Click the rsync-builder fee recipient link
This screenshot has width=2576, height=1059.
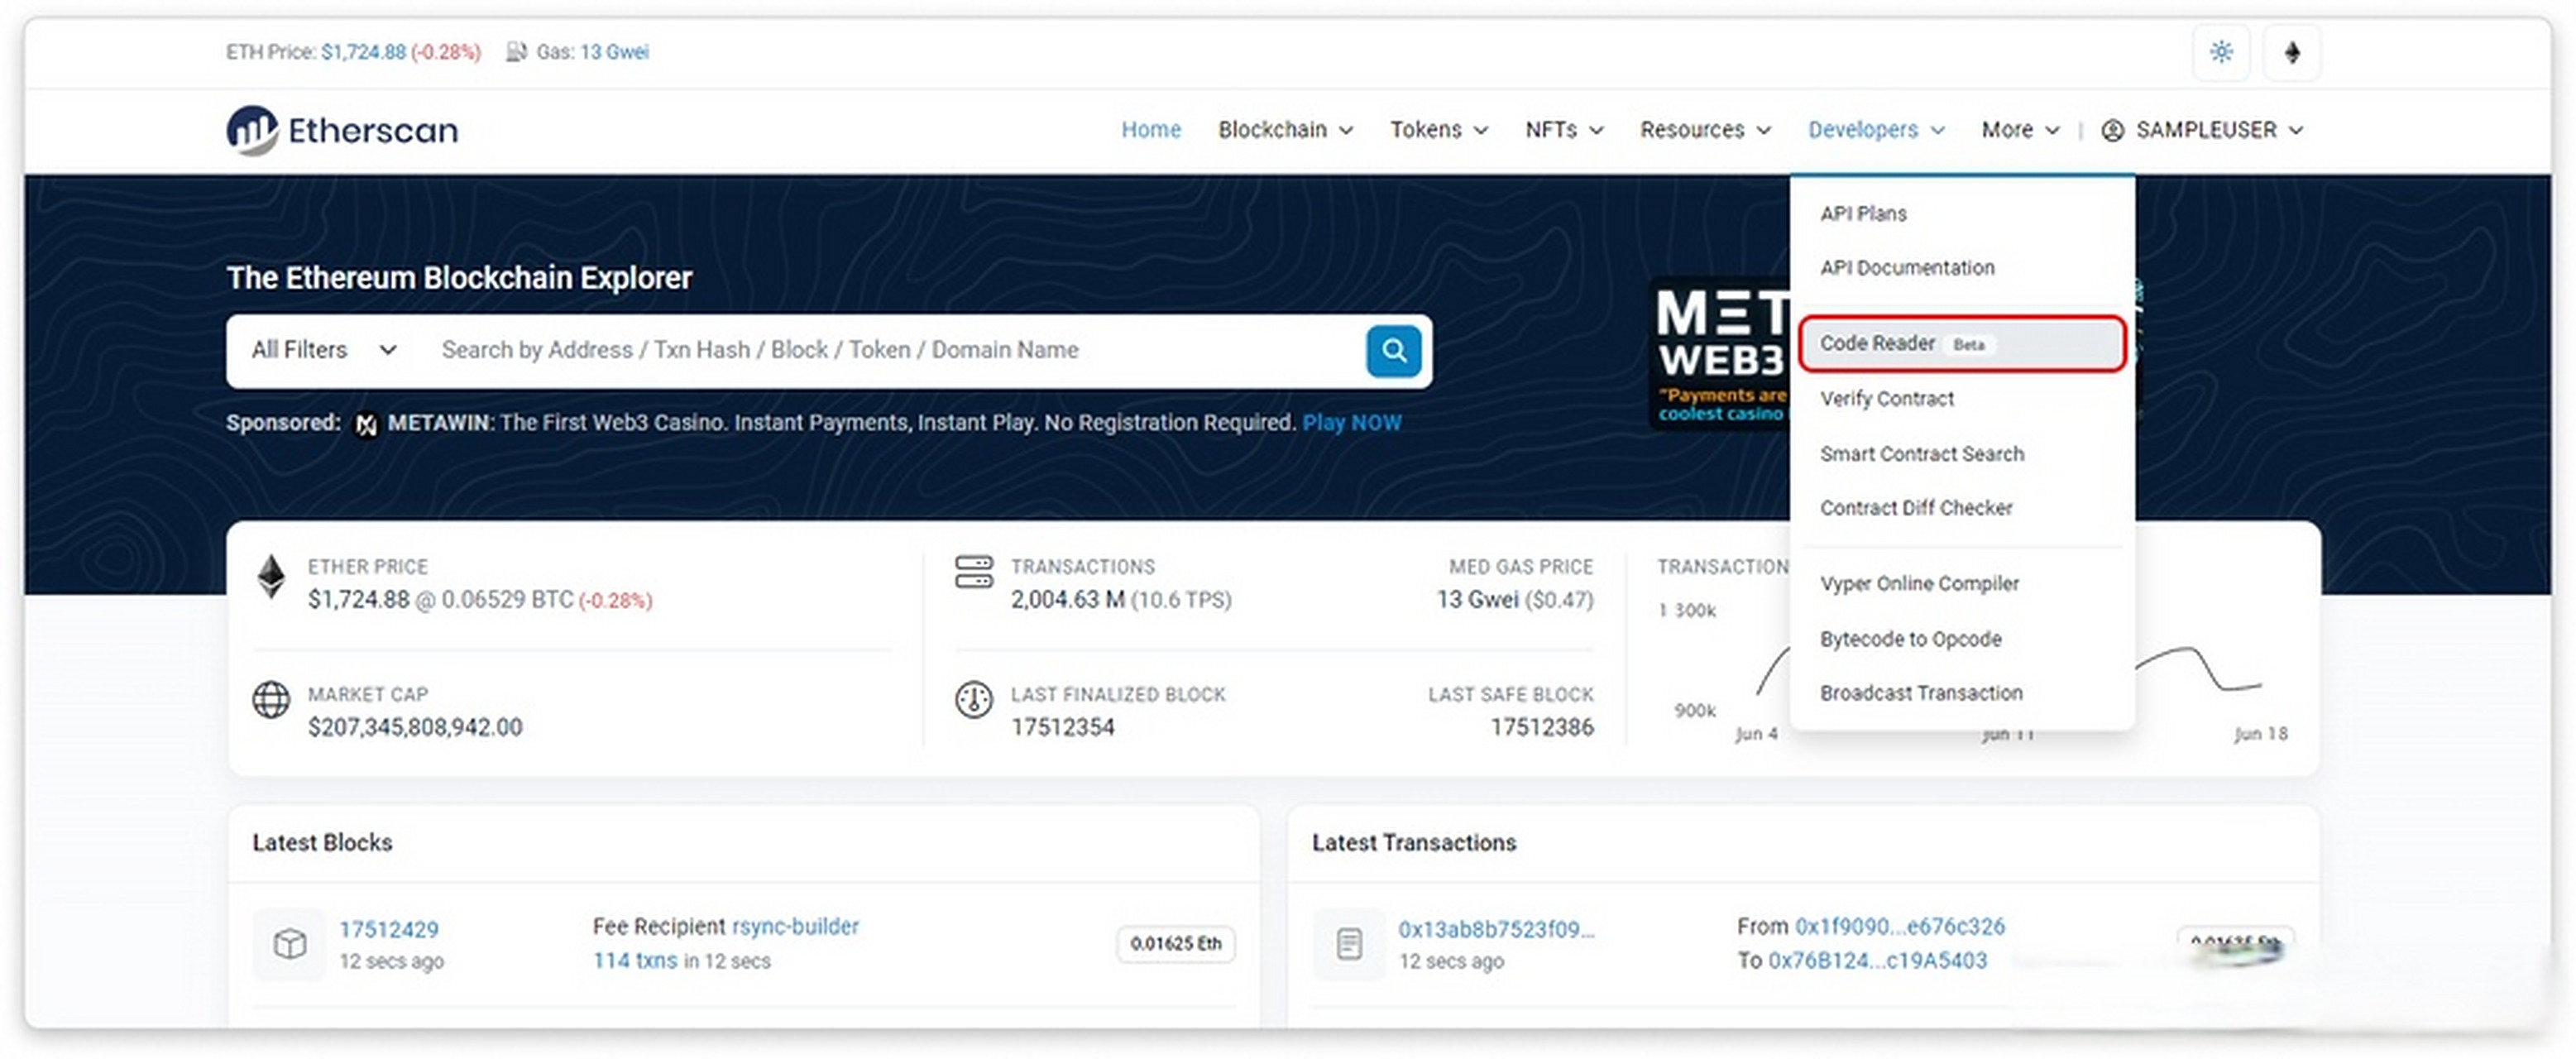(795, 926)
